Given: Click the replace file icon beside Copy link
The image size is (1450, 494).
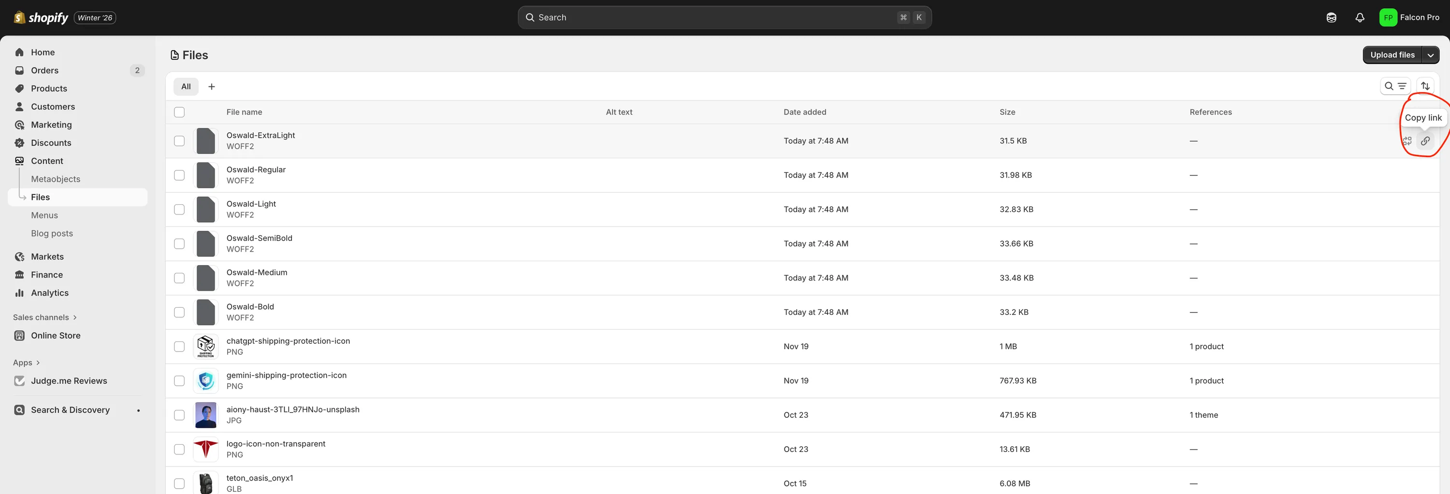Looking at the screenshot, I should [1407, 141].
